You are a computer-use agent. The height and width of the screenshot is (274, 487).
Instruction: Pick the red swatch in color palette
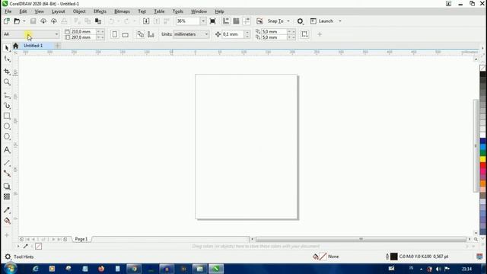(x=483, y=165)
